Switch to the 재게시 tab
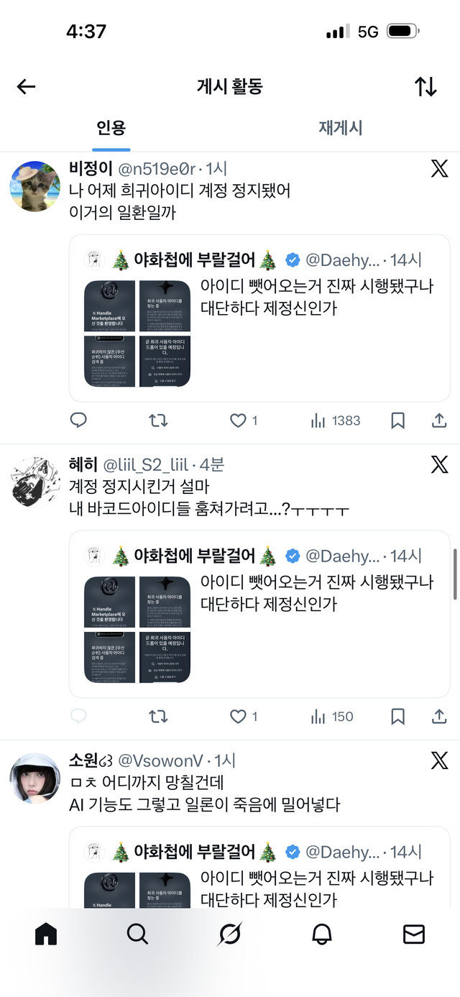460x997 pixels. click(341, 128)
